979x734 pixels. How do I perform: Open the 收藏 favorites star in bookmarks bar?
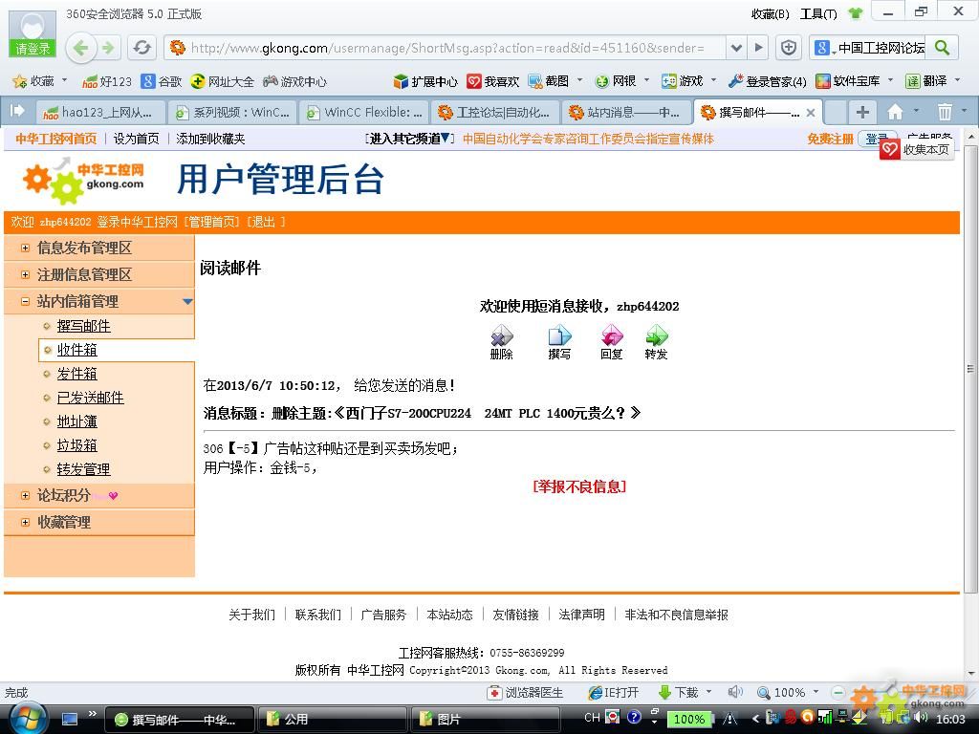35,81
